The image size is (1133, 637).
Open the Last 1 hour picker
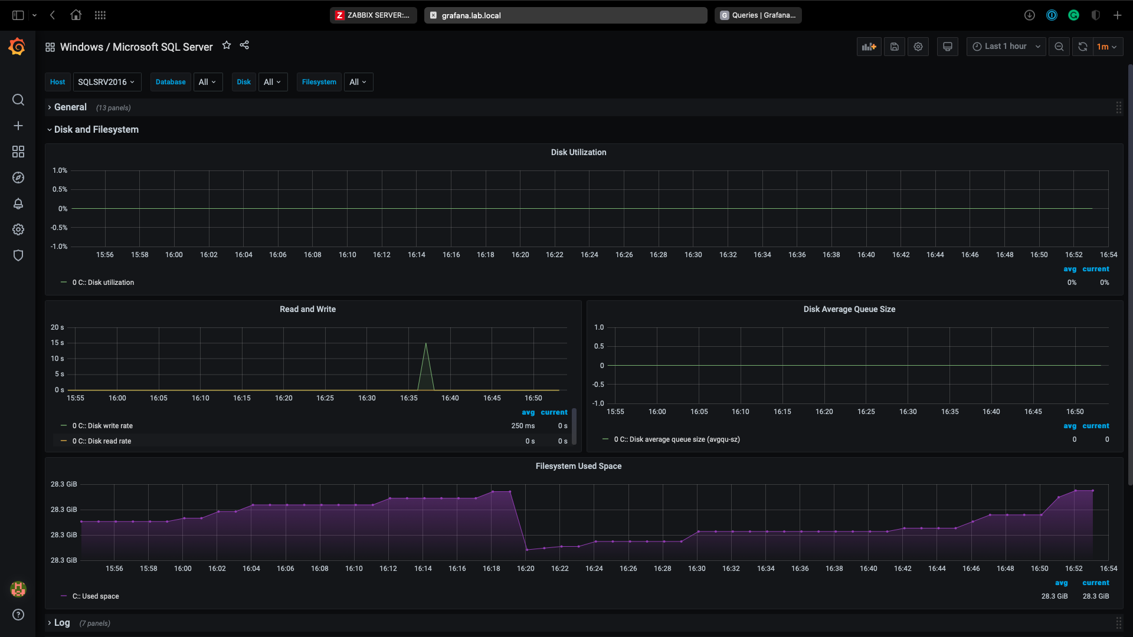tap(1006, 47)
